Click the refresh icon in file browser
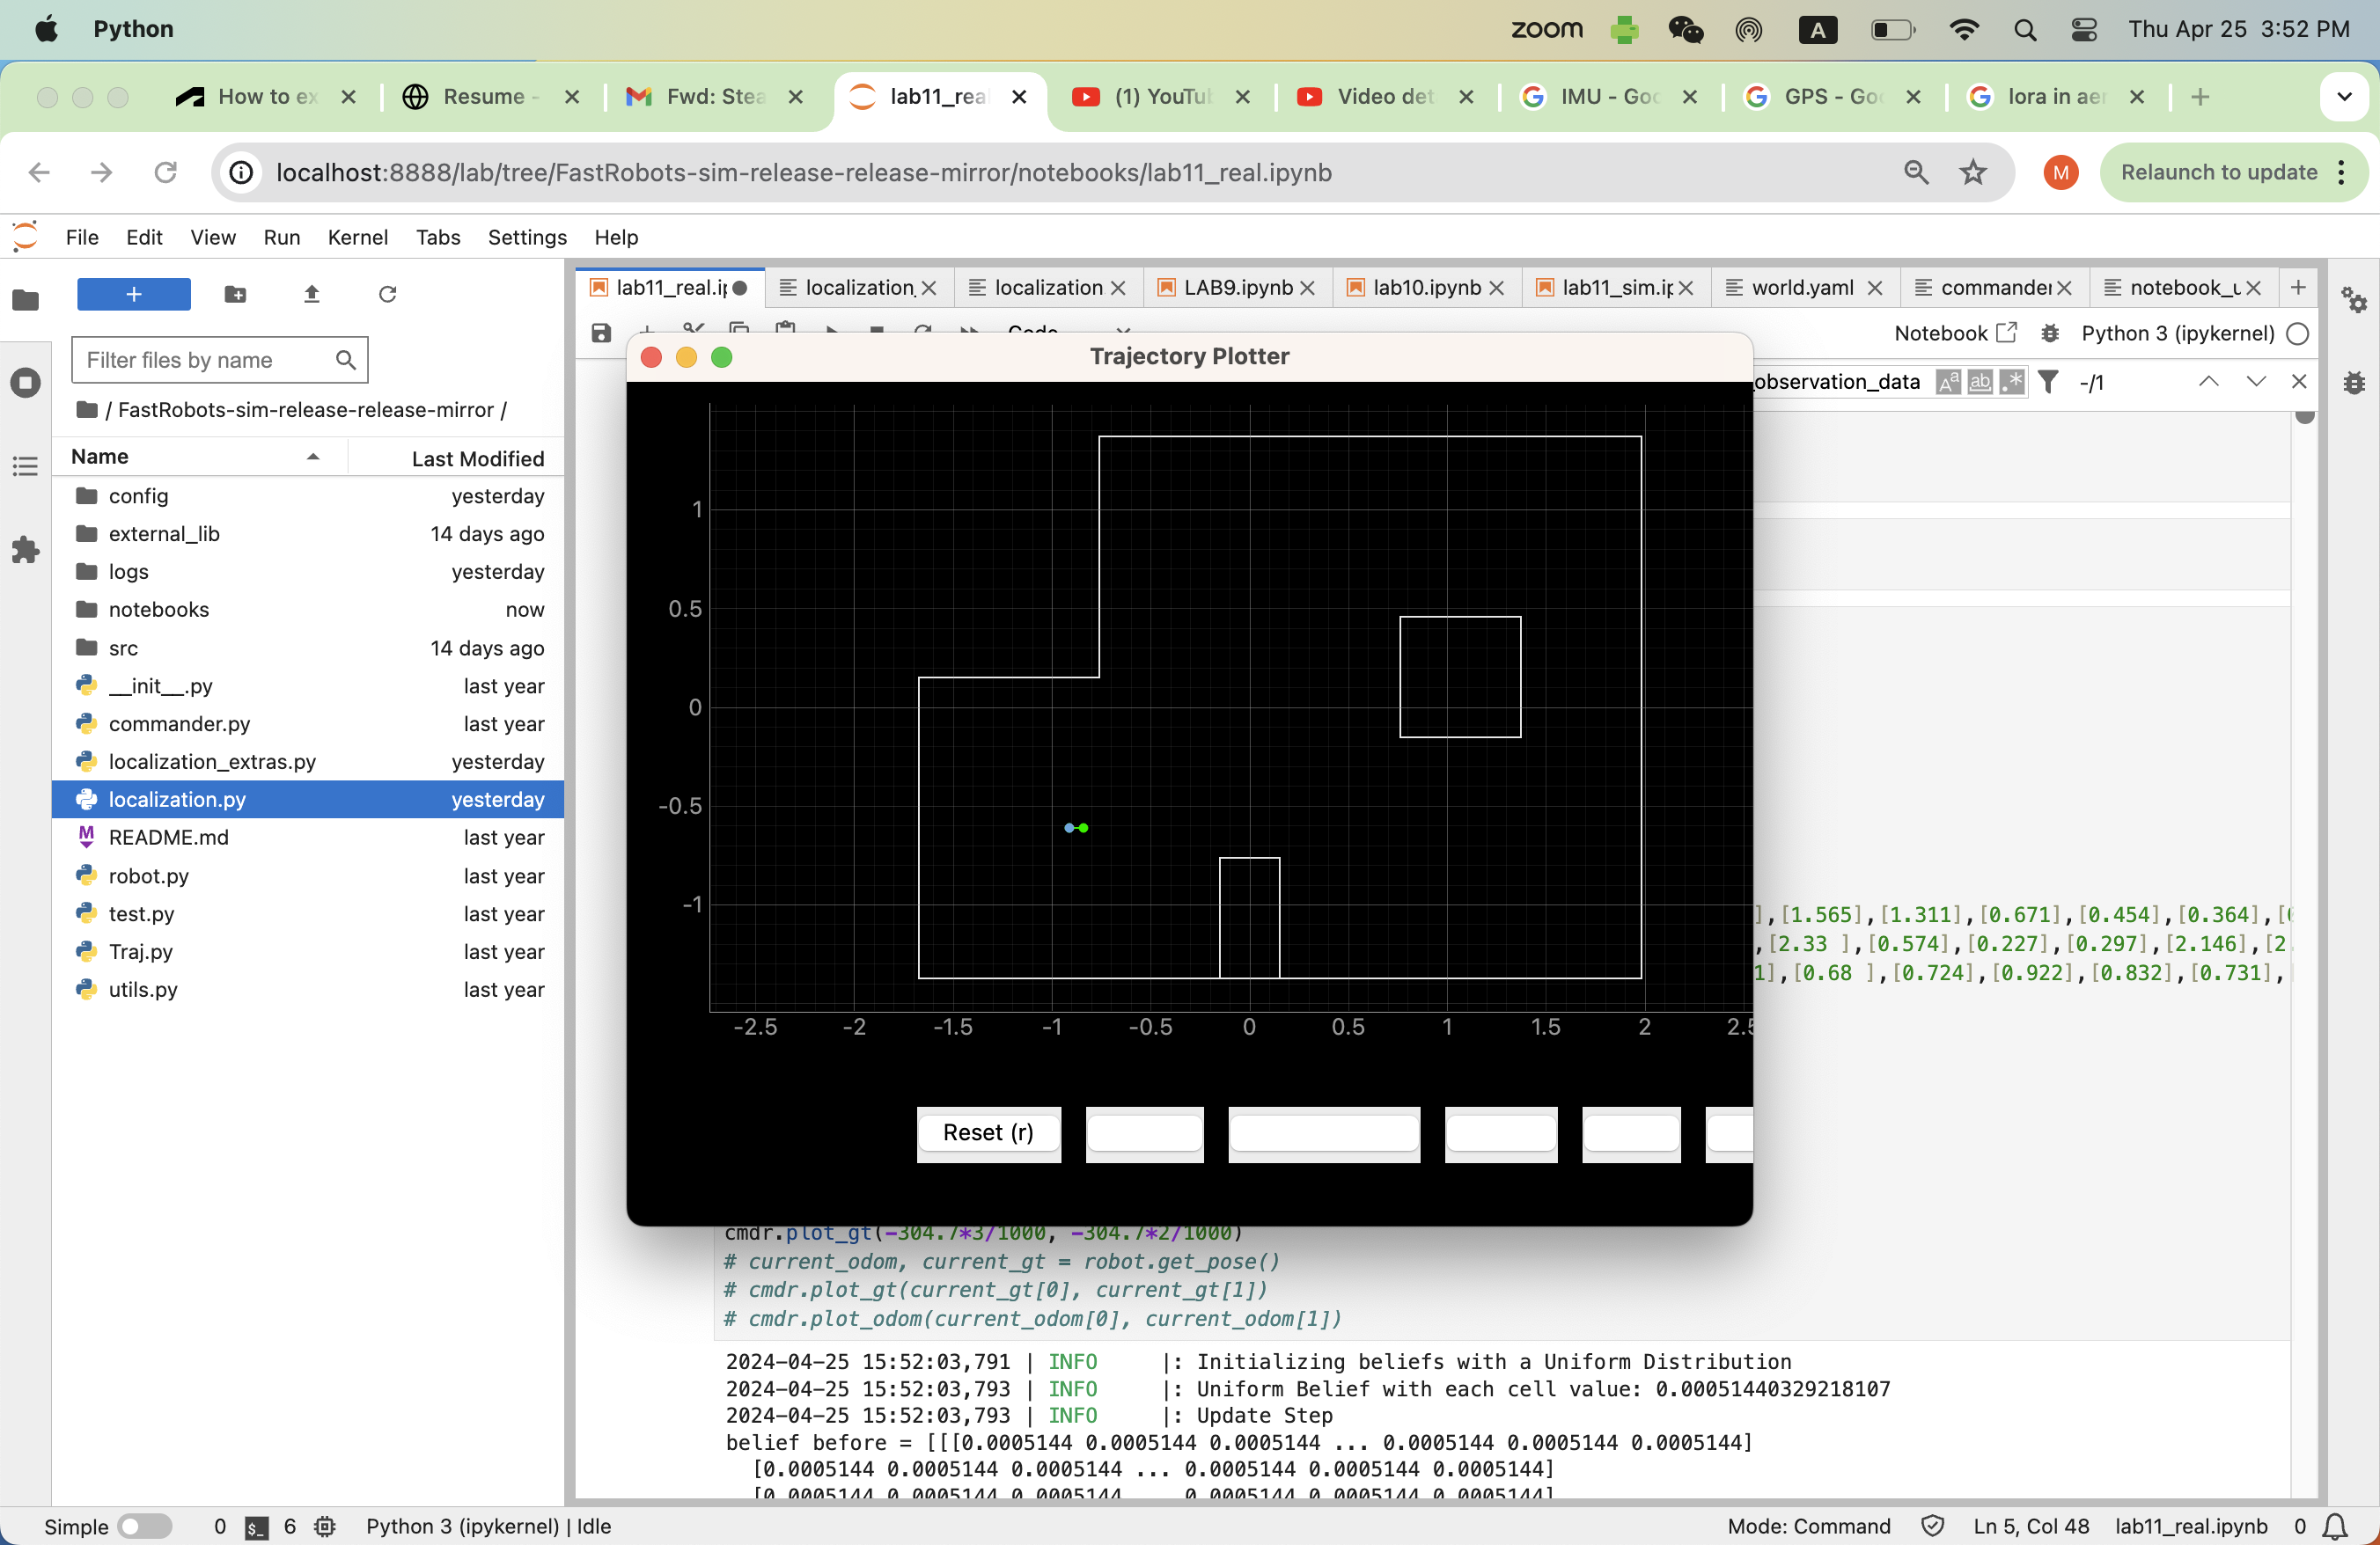Screen dimensions: 2380x1545 pyautogui.click(x=386, y=295)
